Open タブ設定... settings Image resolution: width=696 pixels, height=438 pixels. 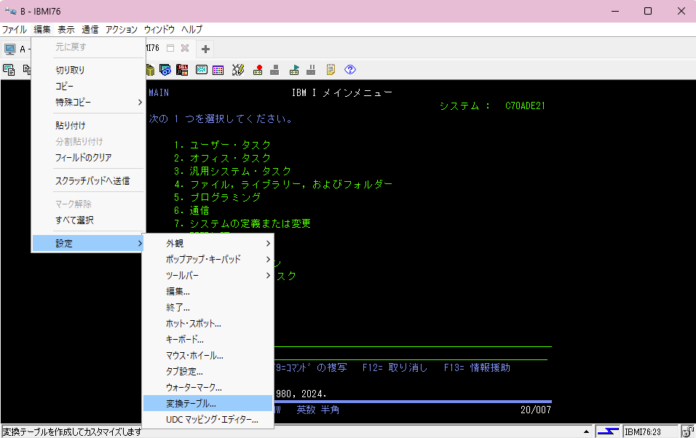tap(207, 372)
